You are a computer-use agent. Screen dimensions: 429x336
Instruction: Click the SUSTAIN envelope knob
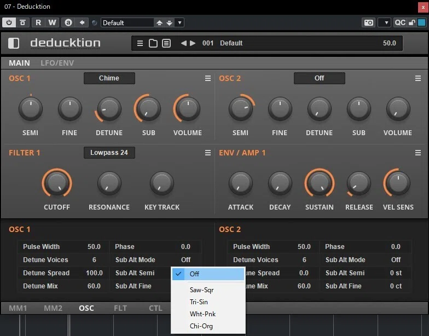click(x=320, y=183)
